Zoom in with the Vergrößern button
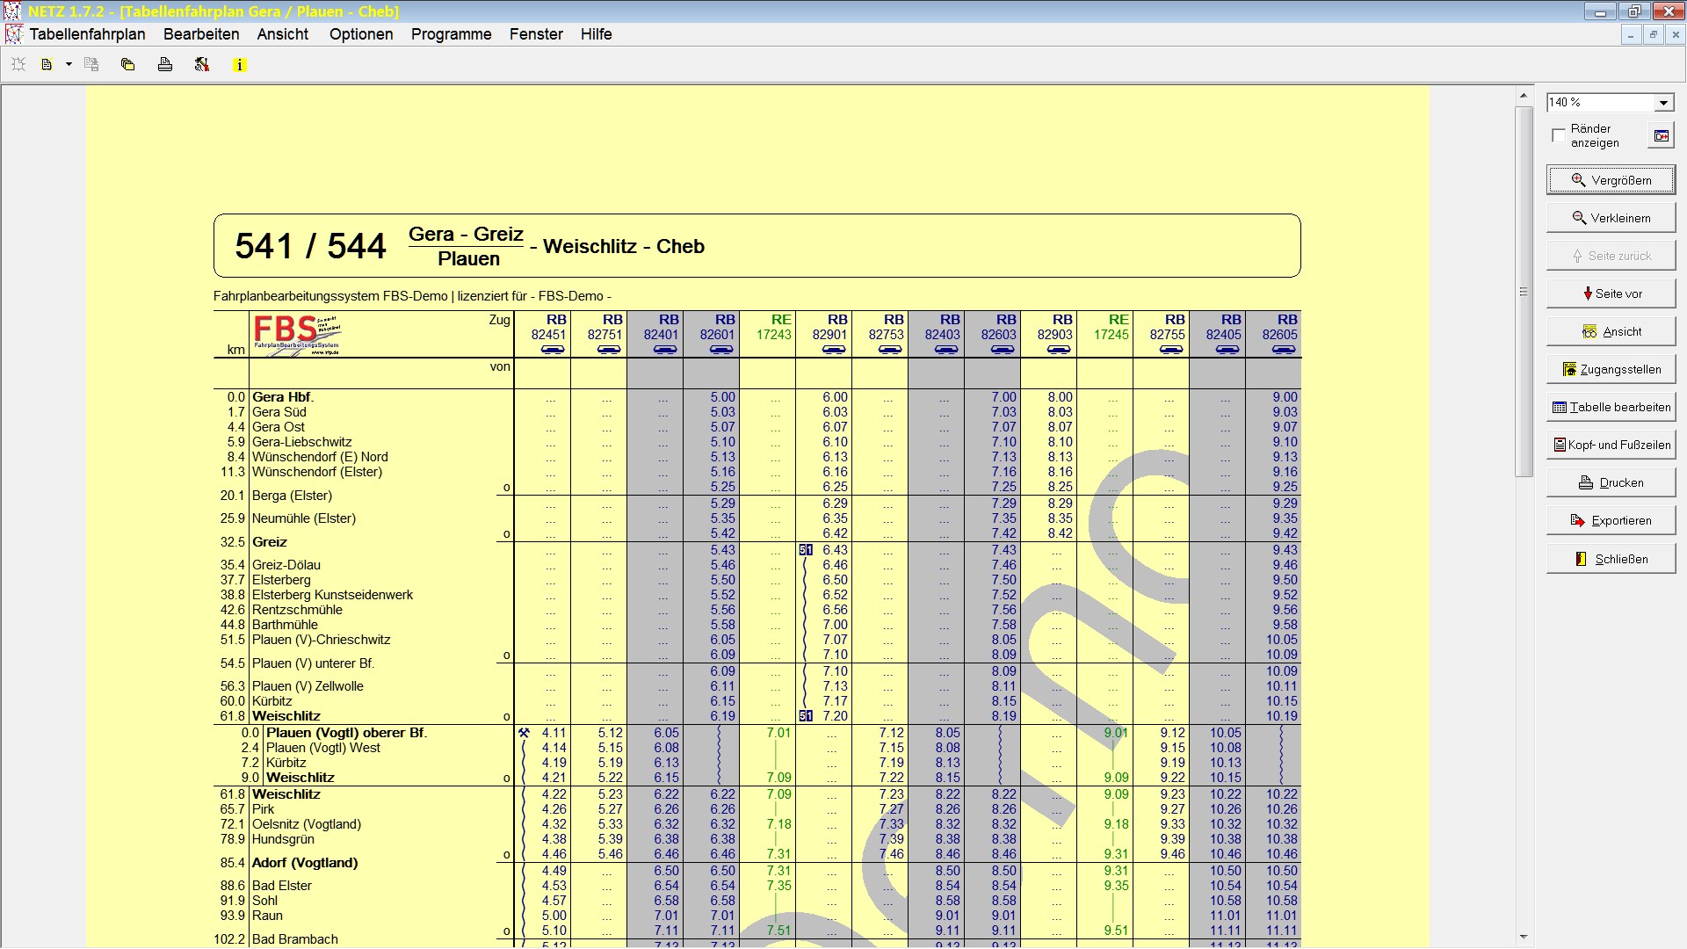This screenshot has height=949, width=1687. tap(1611, 180)
